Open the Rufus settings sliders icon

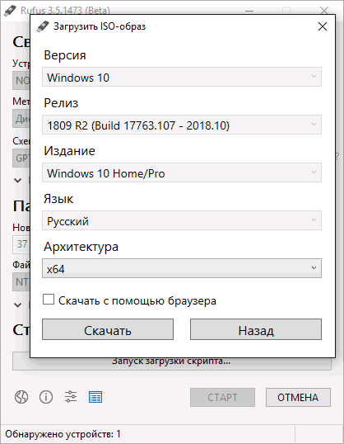click(x=71, y=397)
